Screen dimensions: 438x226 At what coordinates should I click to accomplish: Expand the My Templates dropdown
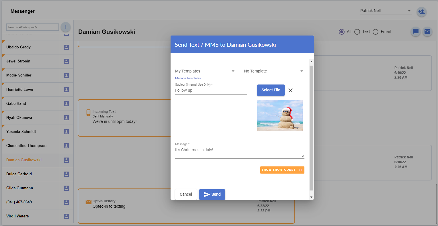205,71
